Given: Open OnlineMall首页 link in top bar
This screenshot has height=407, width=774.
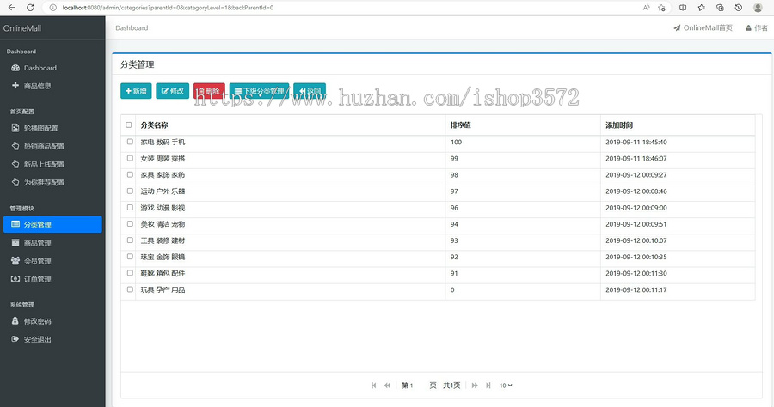Looking at the screenshot, I should tap(703, 28).
